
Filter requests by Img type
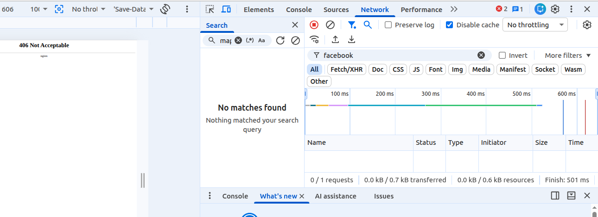coord(457,69)
